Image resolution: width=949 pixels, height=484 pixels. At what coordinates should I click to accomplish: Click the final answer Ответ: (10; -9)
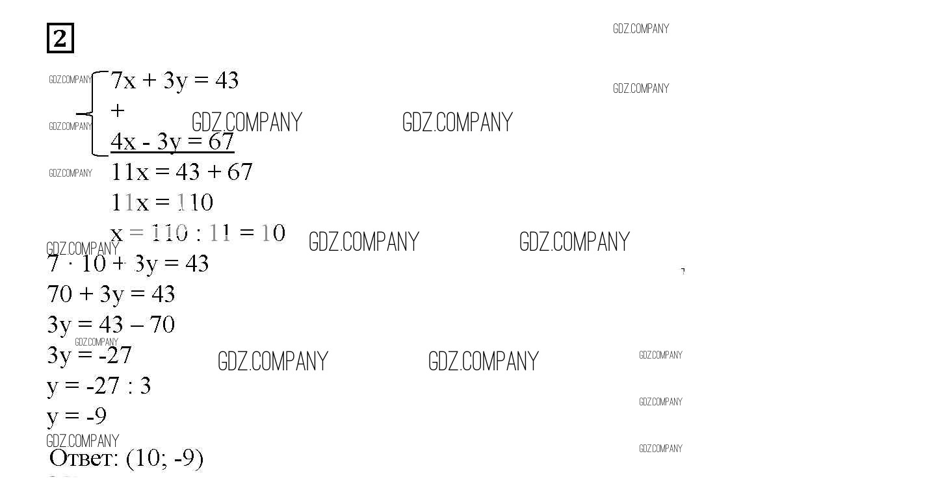click(x=127, y=459)
